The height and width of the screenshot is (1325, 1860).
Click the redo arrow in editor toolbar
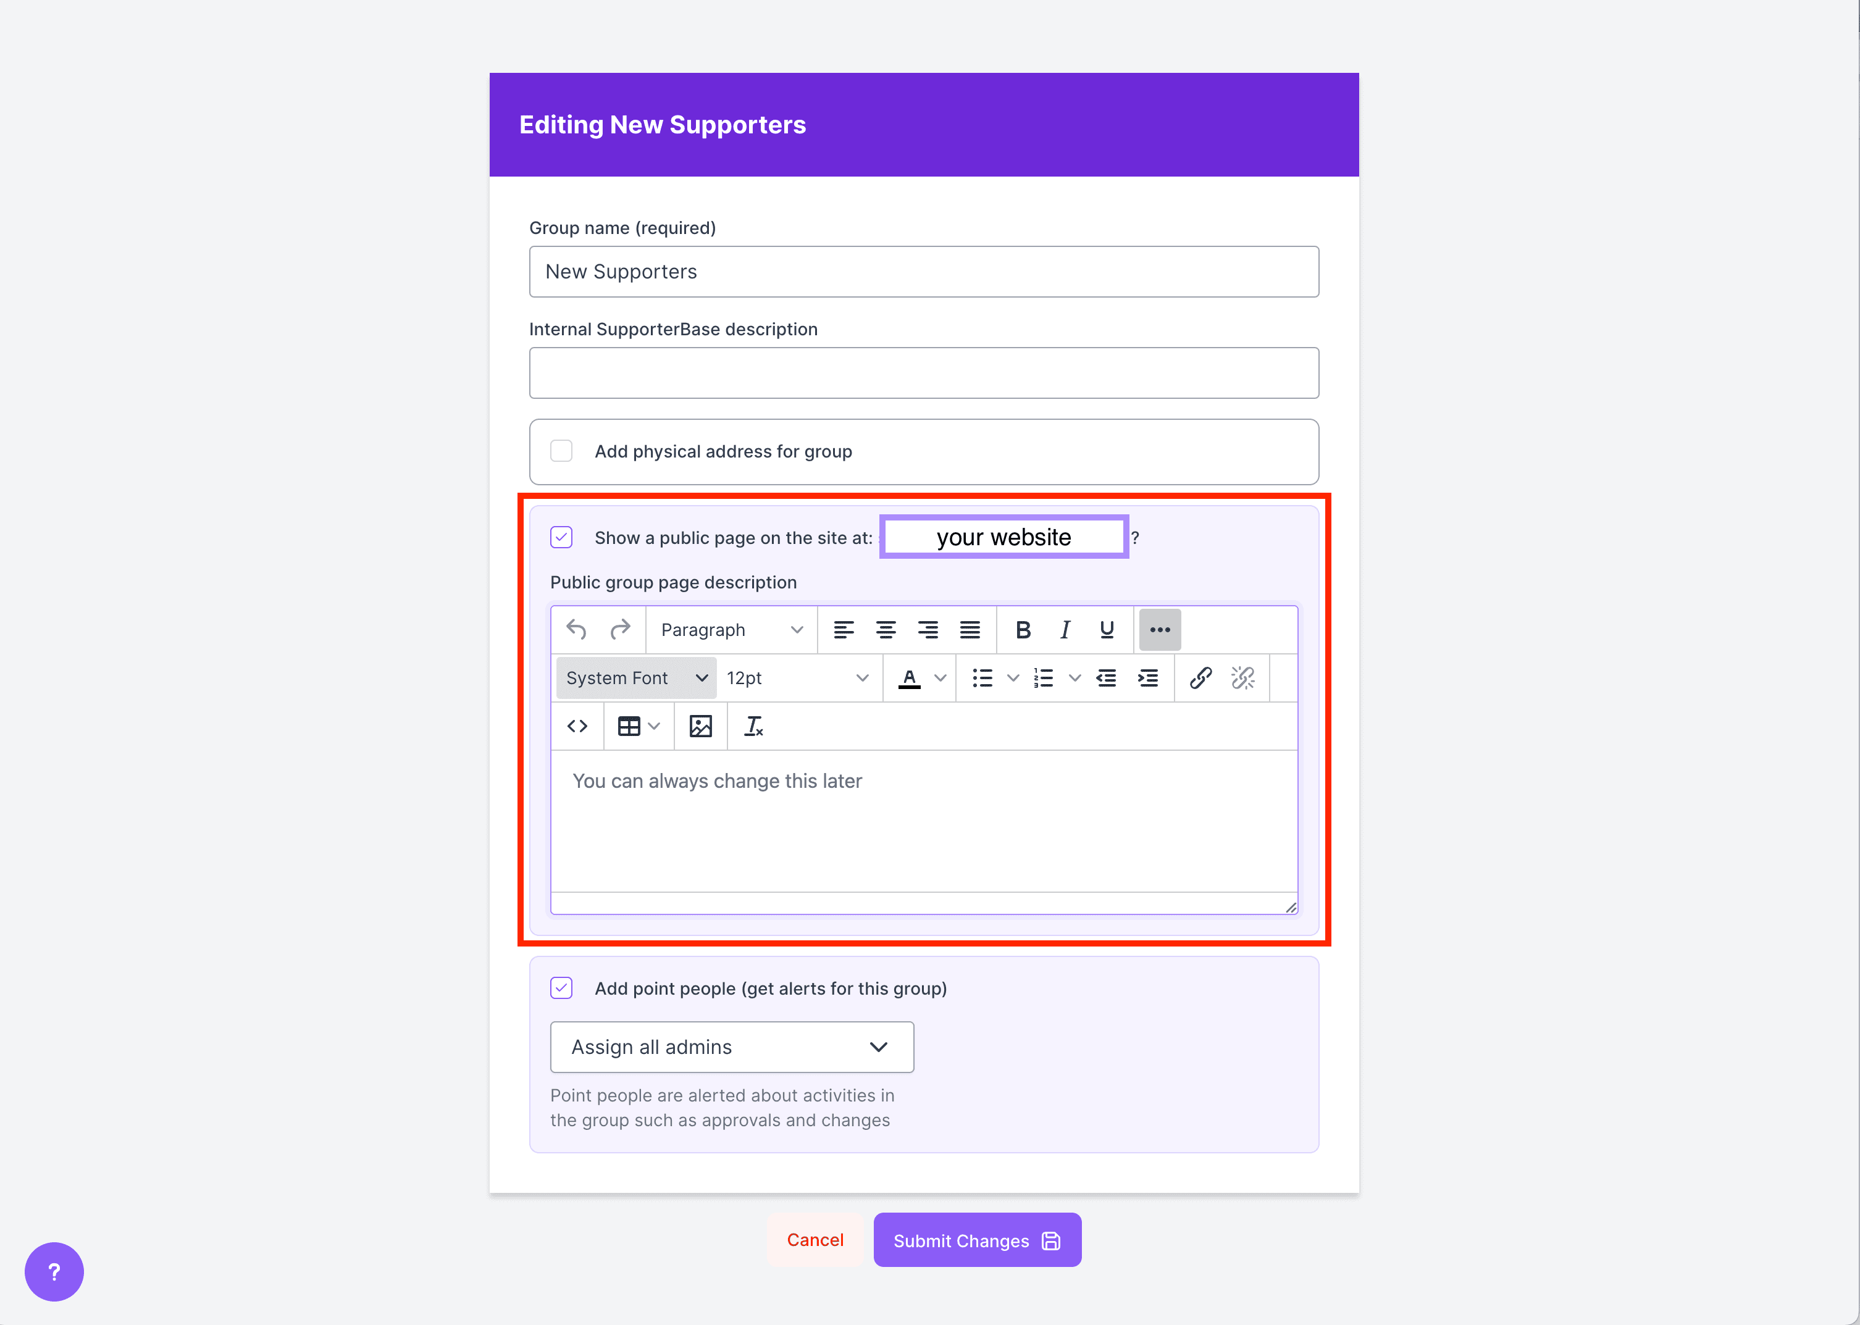point(620,630)
